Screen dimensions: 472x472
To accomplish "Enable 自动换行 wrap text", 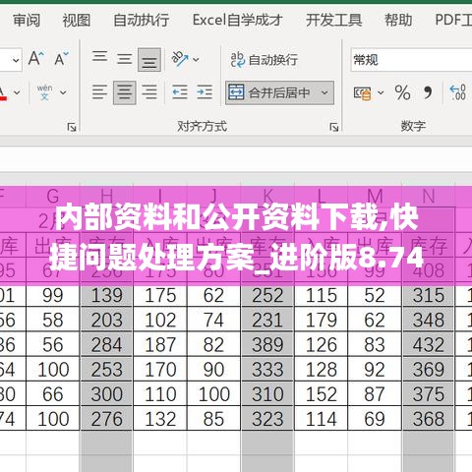I will tap(265, 60).
